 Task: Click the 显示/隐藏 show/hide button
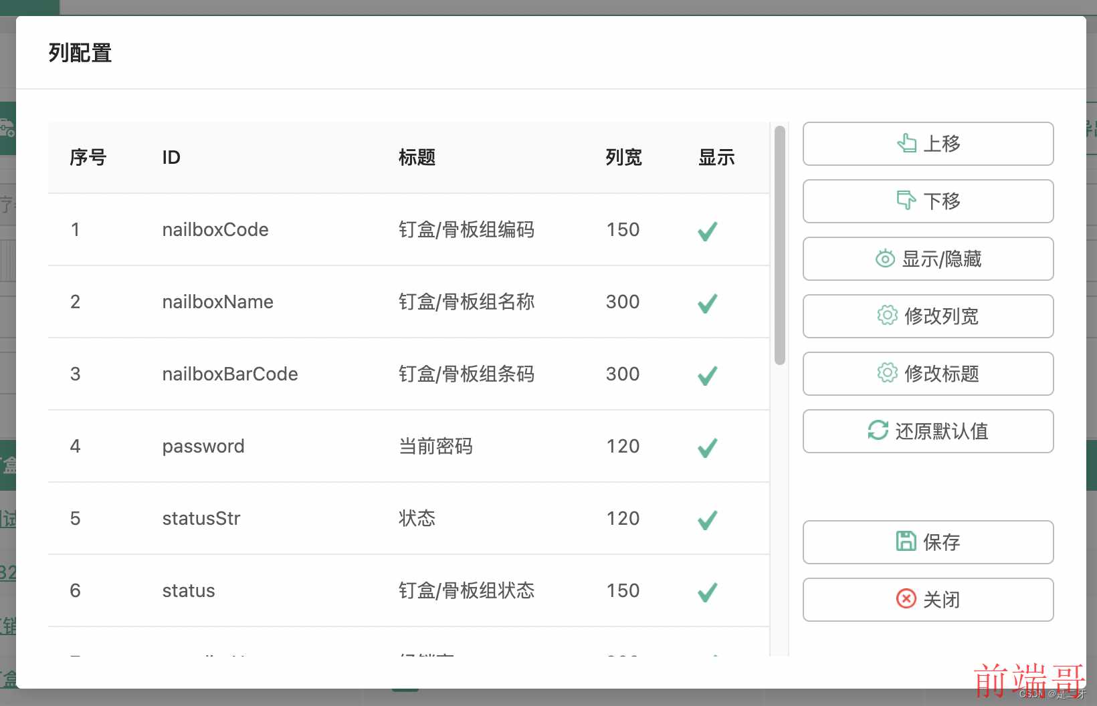[928, 259]
